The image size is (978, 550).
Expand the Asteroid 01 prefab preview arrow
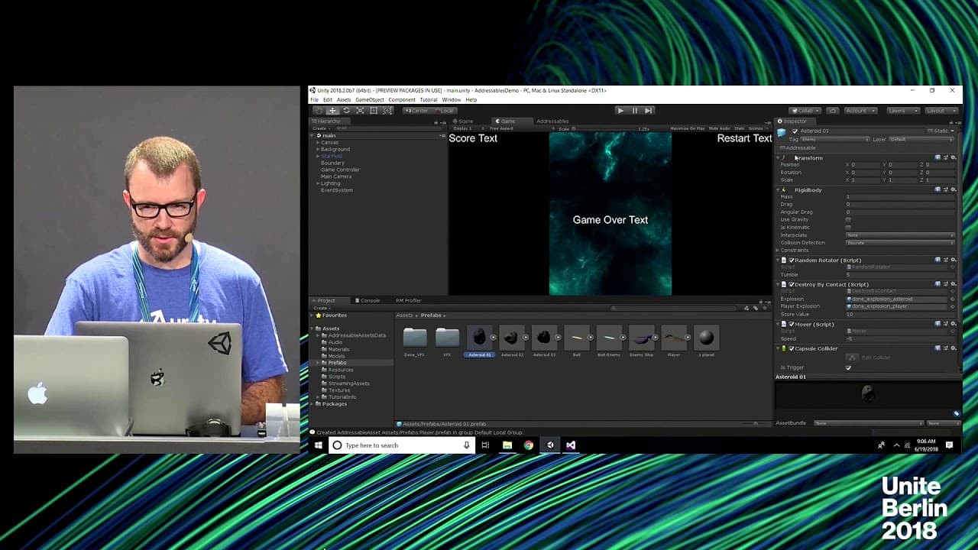493,338
